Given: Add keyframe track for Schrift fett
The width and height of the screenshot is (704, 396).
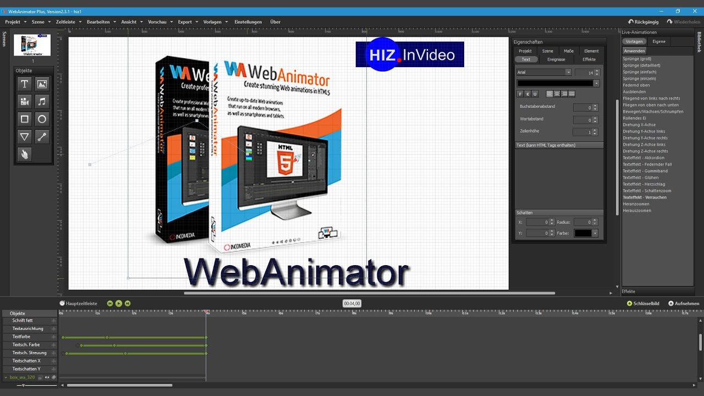Looking at the screenshot, I should pos(54,321).
